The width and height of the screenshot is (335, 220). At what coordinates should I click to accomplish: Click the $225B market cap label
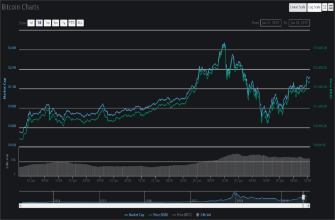pos(12,68)
